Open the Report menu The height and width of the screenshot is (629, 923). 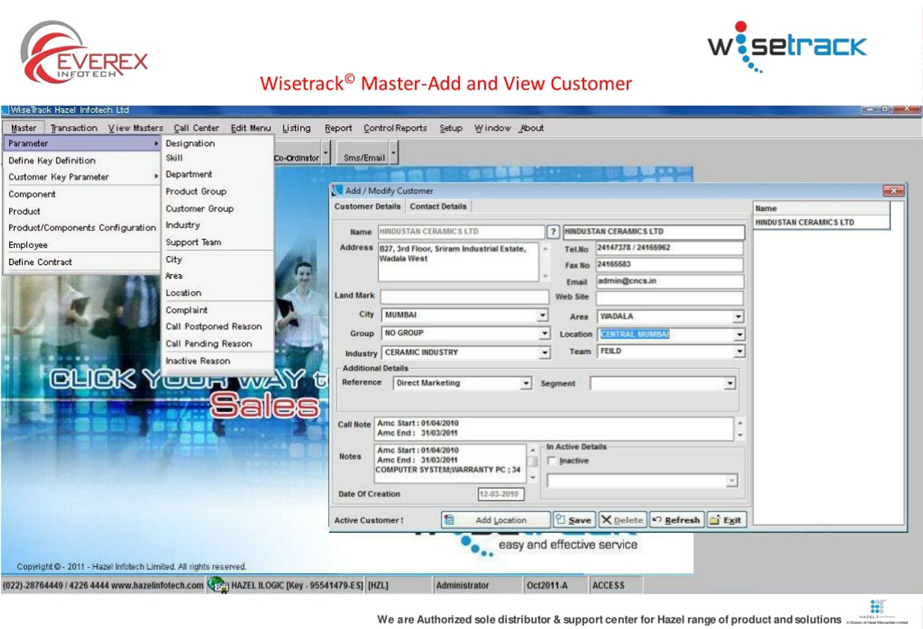pos(338,128)
